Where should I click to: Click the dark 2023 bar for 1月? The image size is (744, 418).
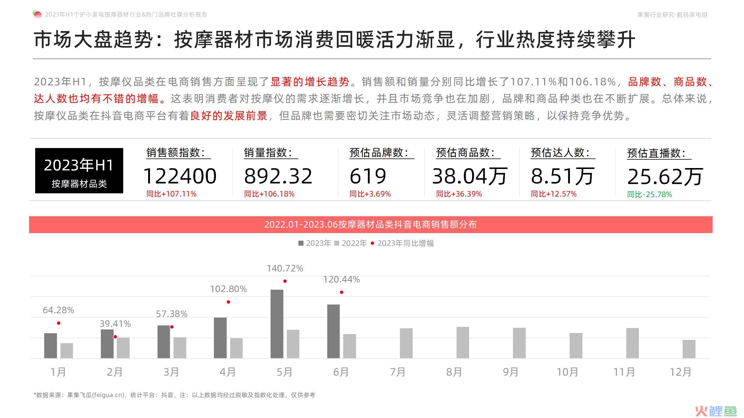[x=51, y=346]
